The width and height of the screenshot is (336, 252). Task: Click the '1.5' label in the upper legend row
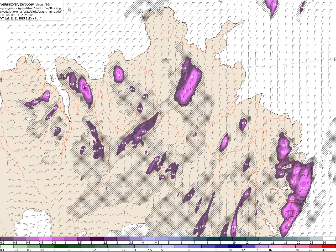click(x=80, y=243)
